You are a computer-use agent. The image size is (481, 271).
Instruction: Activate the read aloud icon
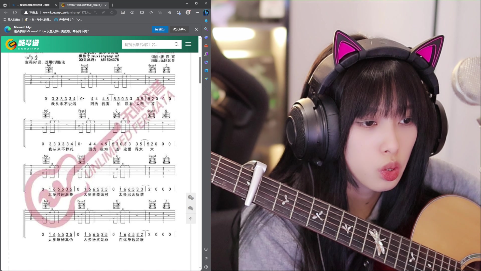point(104,12)
